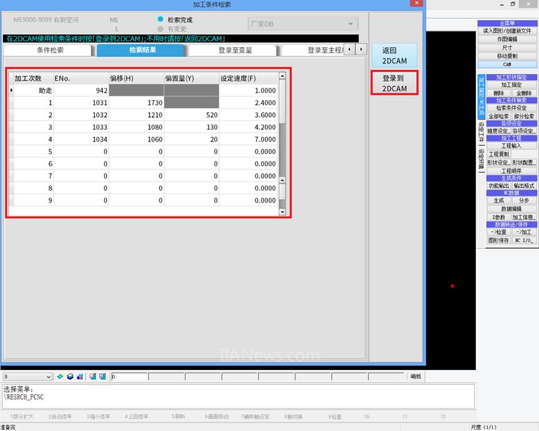The image size is (539, 431).
Task: Click the blue 3D cube icon in bottom toolbar
Action: (70, 377)
